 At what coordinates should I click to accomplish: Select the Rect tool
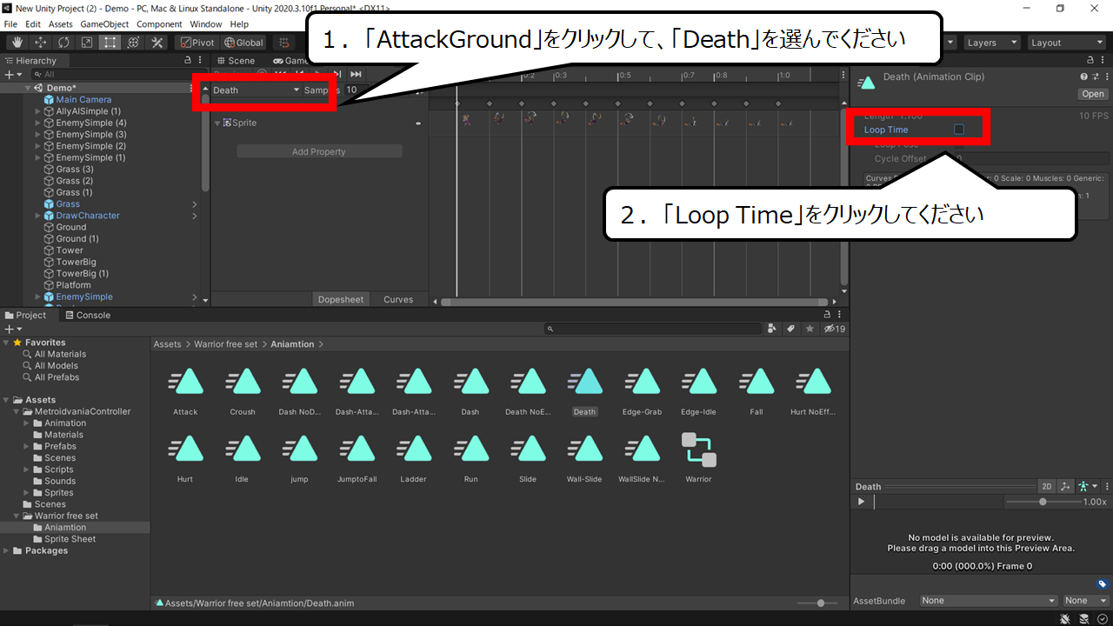(110, 43)
